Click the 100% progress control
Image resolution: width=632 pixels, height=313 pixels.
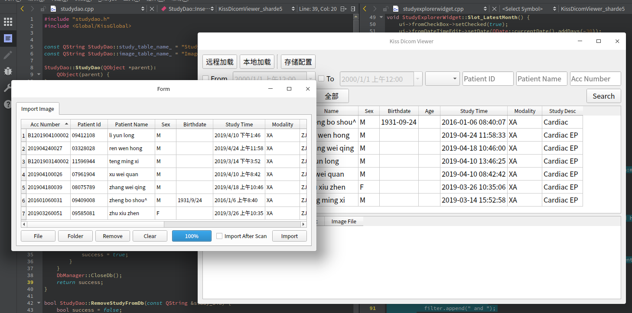(x=192, y=236)
